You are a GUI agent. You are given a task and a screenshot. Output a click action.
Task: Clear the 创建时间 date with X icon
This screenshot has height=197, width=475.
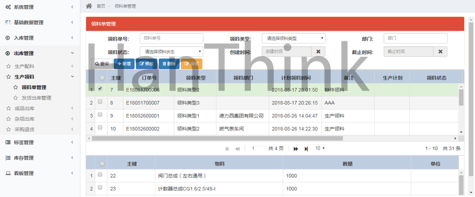(x=318, y=52)
